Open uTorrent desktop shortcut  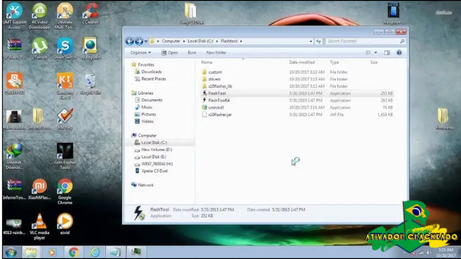click(40, 49)
